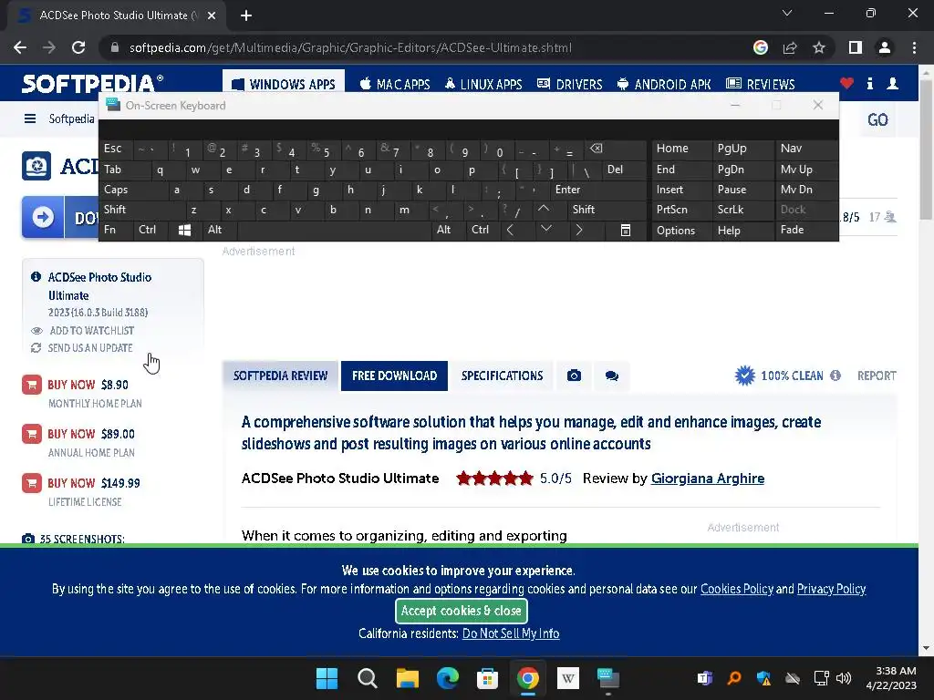Open the Do Not Sell My Info link

tap(511, 633)
